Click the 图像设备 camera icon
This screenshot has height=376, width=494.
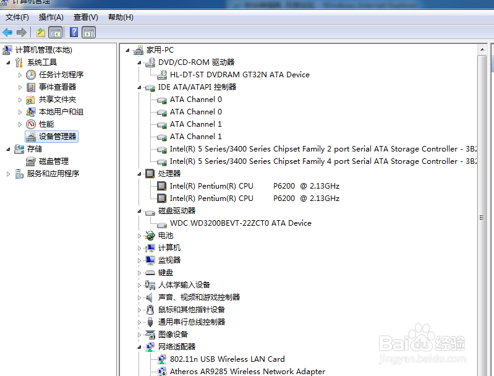[150, 335]
